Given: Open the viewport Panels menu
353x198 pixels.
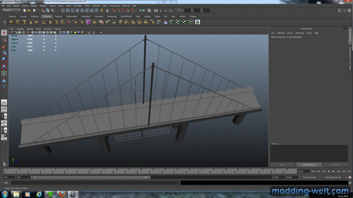Looking at the screenshot, I should click(57, 29).
